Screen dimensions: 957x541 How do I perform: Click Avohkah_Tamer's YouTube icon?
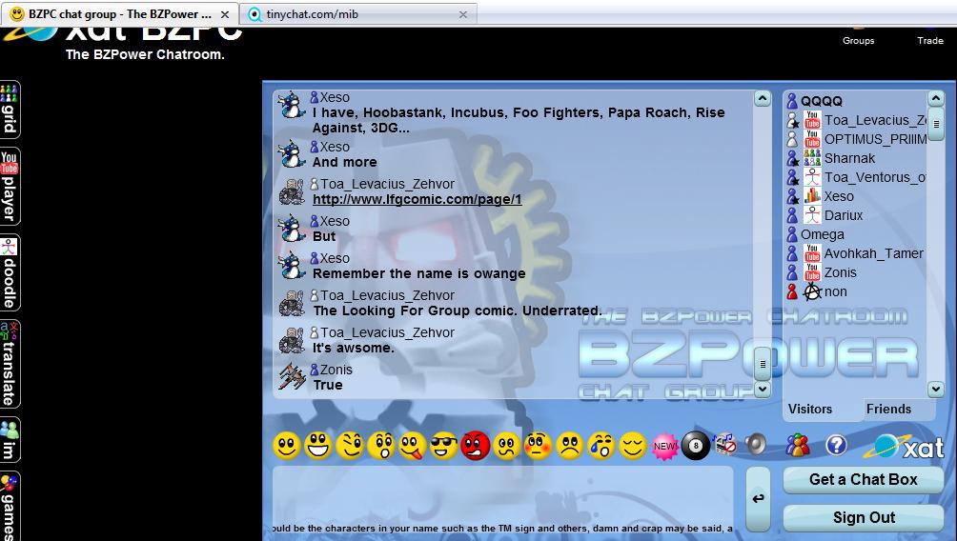(812, 253)
